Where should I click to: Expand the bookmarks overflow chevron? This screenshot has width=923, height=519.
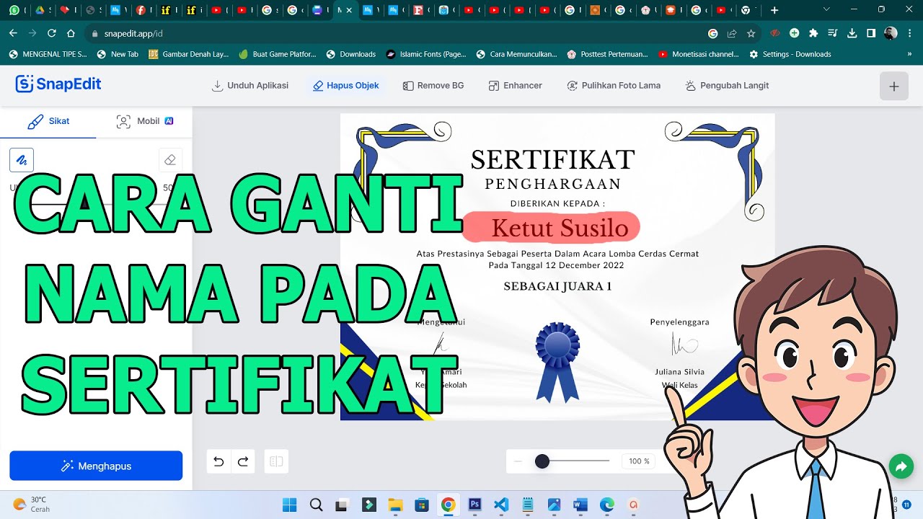tap(909, 54)
